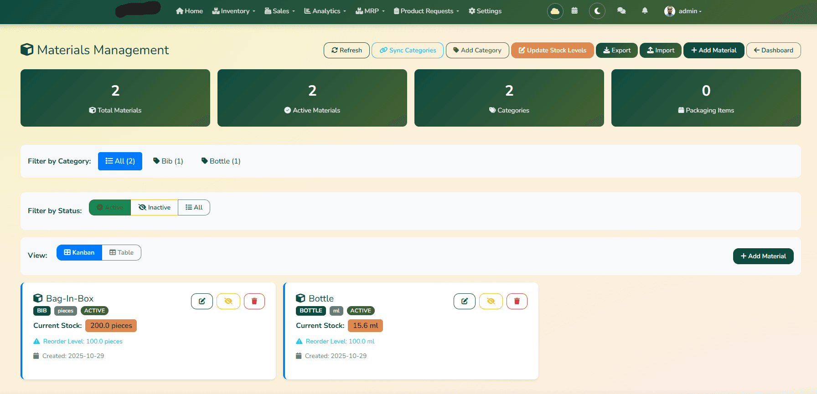
Task: Delete the Bag-In-Box material
Action: click(254, 301)
